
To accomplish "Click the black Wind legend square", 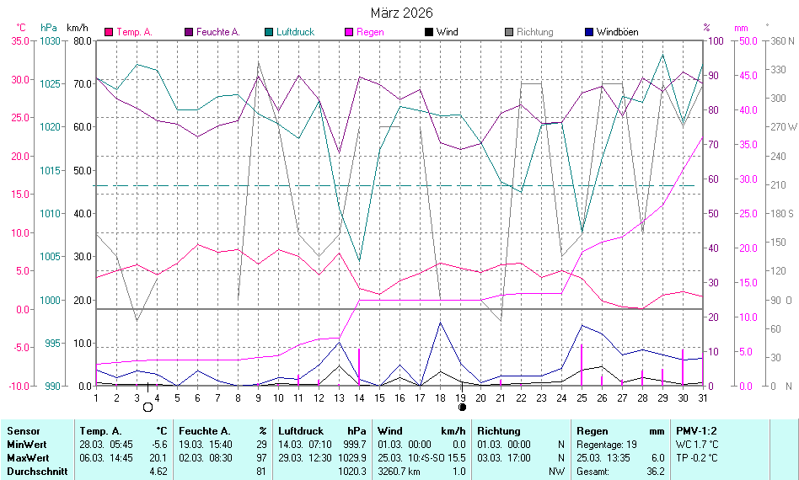I will tap(429, 32).
